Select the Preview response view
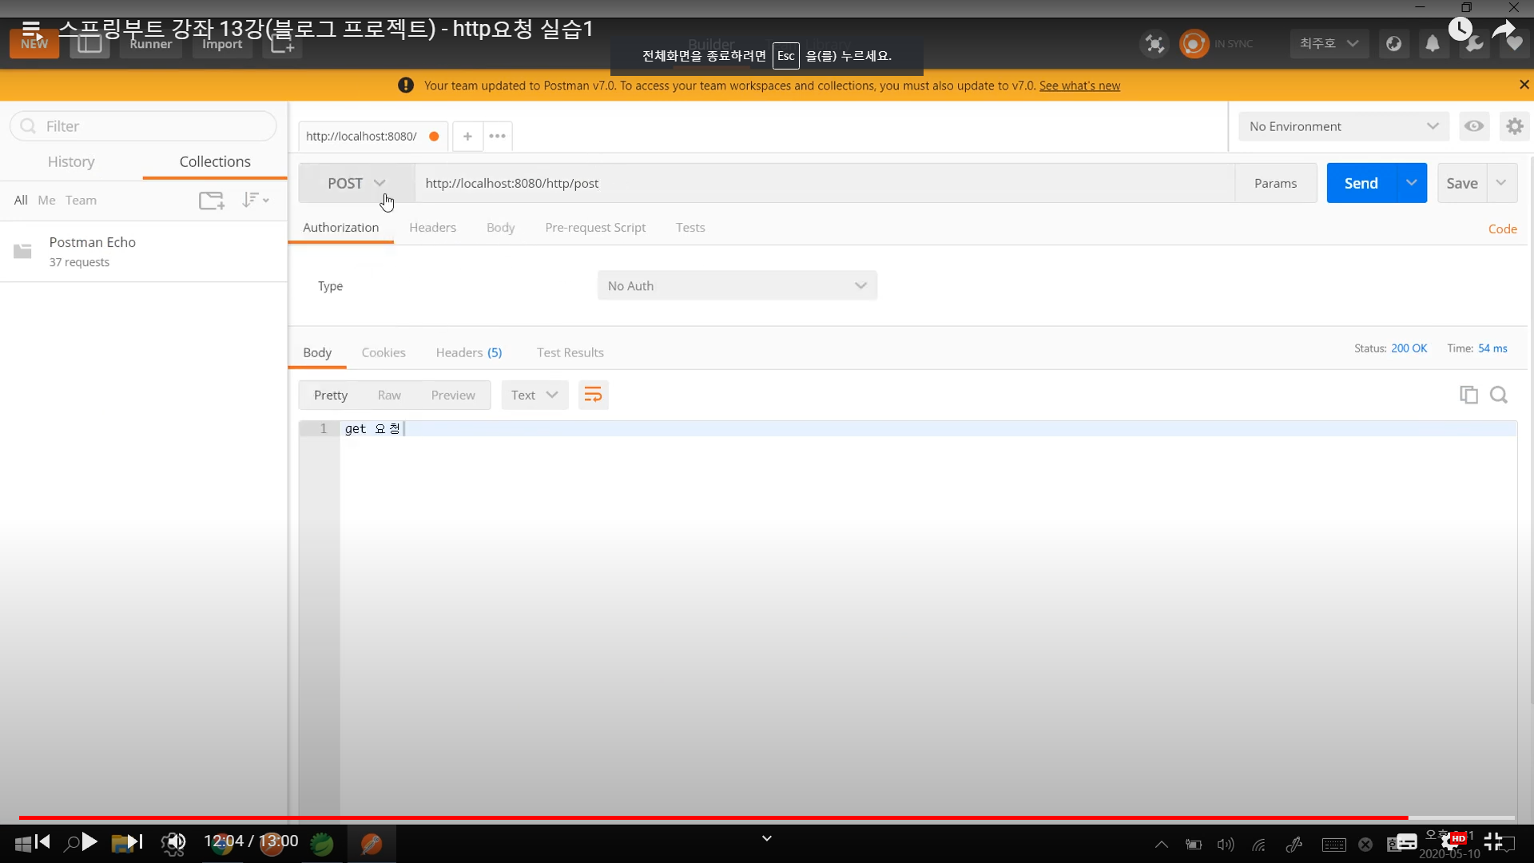The image size is (1534, 863). (x=453, y=395)
